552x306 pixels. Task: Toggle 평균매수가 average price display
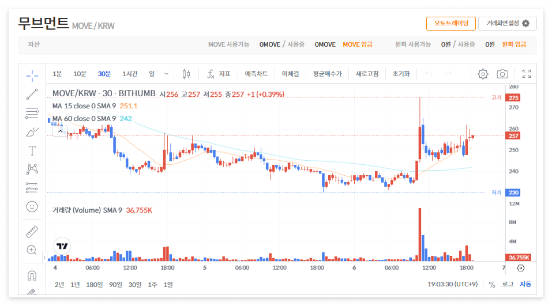coord(328,74)
